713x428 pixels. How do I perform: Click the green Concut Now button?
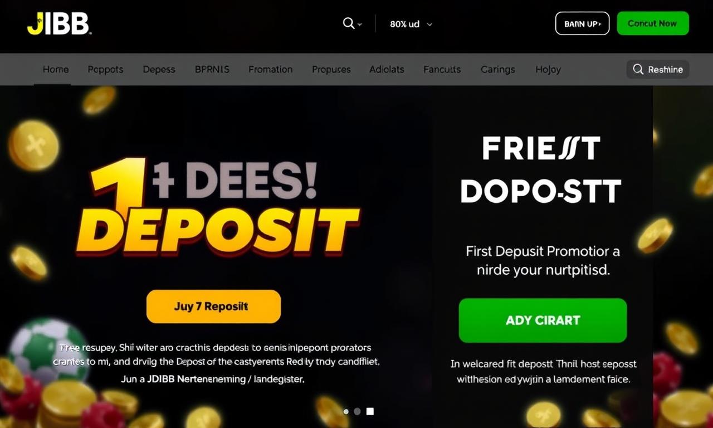pyautogui.click(x=653, y=23)
